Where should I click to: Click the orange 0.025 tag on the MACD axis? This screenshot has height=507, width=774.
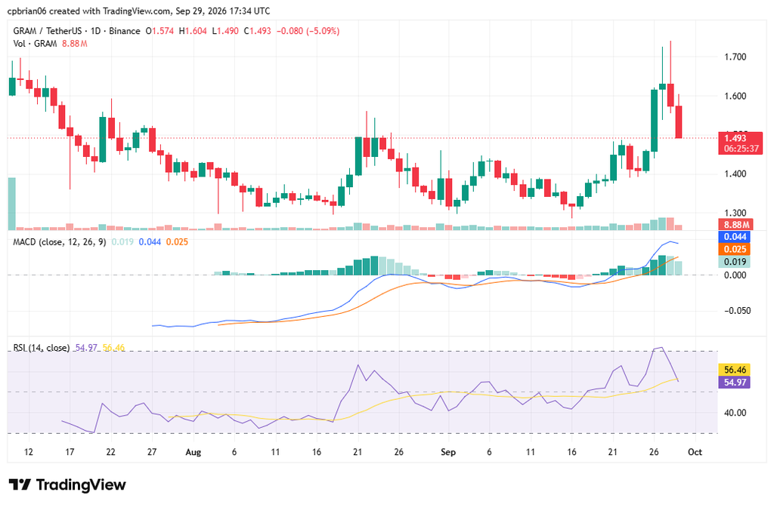coord(735,249)
